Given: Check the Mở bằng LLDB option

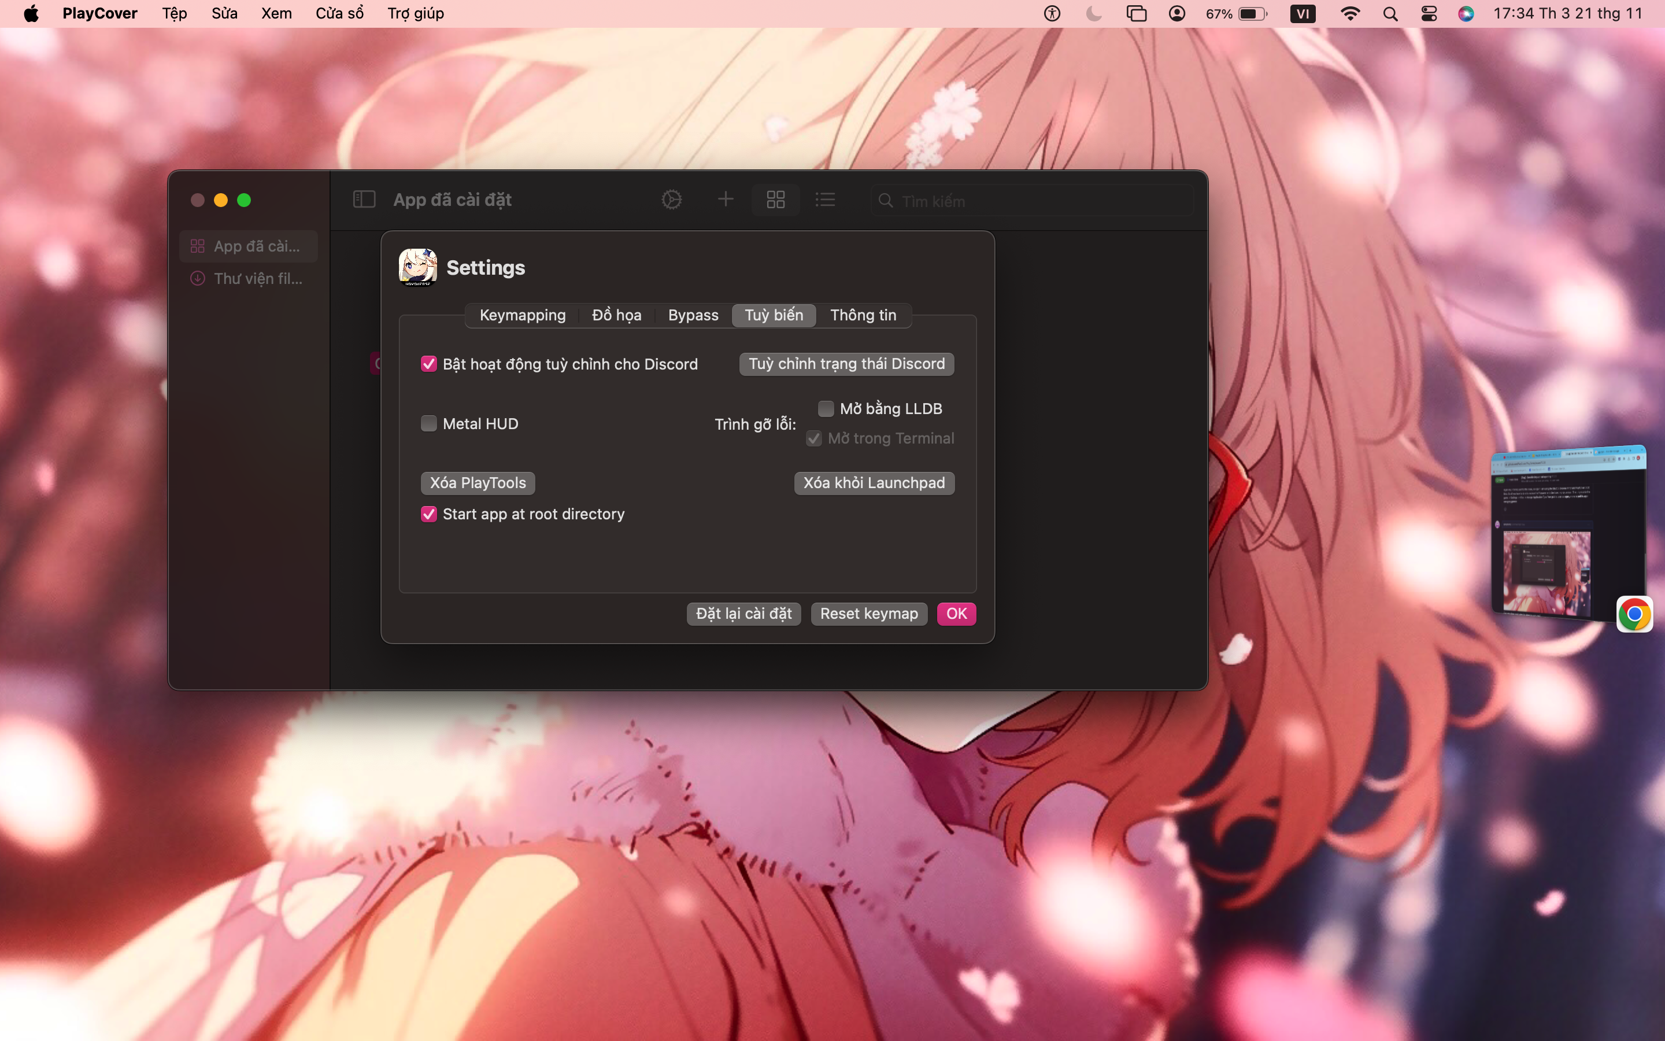Looking at the screenshot, I should pyautogui.click(x=826, y=408).
